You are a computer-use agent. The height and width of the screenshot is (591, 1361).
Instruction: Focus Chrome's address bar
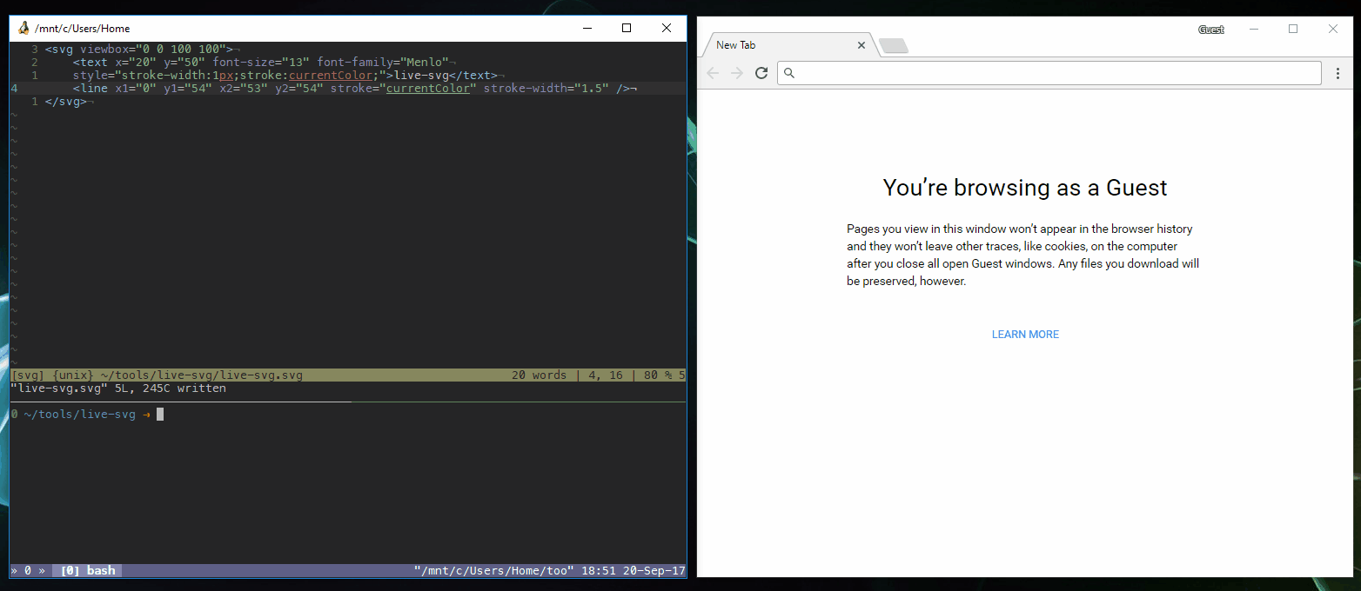tap(1049, 73)
